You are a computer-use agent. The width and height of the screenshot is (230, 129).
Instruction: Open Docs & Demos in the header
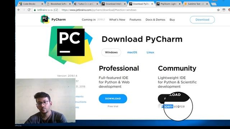pyautogui.click(x=155, y=20)
